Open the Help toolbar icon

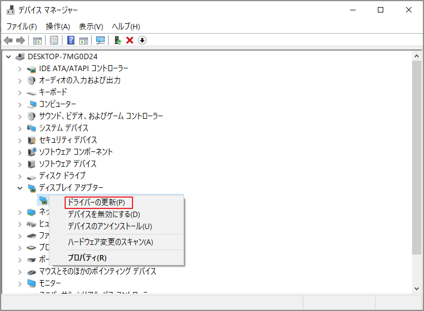point(71,40)
